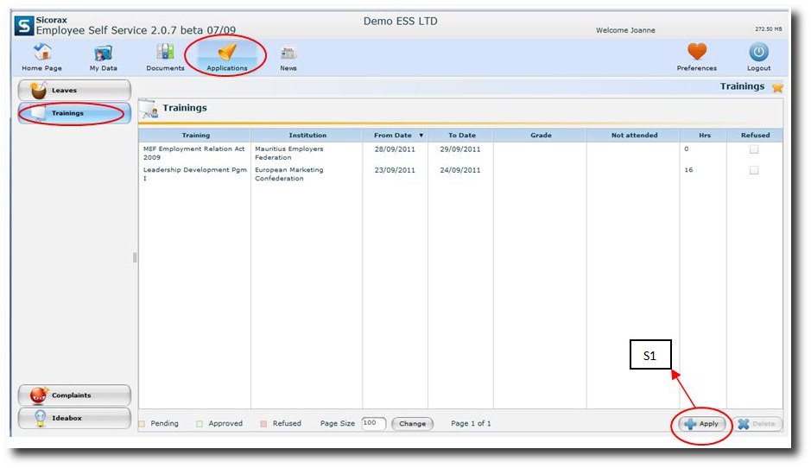Image resolution: width=811 pixels, height=468 pixels.
Task: Click the Change page size button
Action: [412, 424]
